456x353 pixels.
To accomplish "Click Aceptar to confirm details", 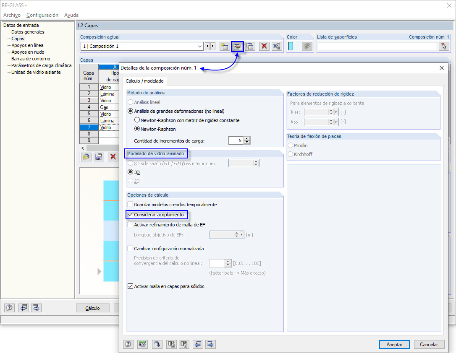I will 394,344.
